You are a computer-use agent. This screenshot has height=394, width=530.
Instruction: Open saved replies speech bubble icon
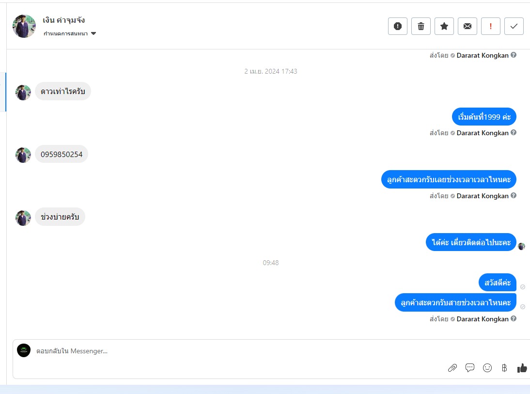click(470, 368)
